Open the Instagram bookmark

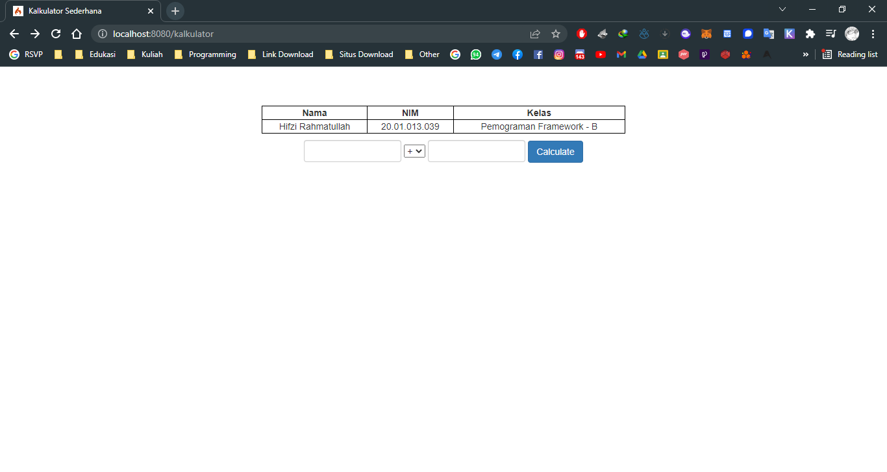[x=558, y=54]
